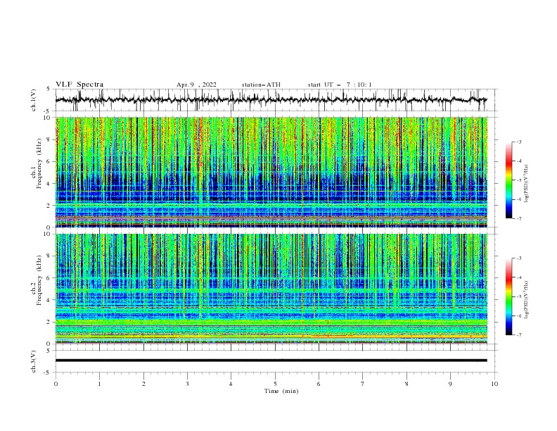The image size is (557, 431).
Task: Click the 3 tick label on Time axis
Action: [x=187, y=384]
